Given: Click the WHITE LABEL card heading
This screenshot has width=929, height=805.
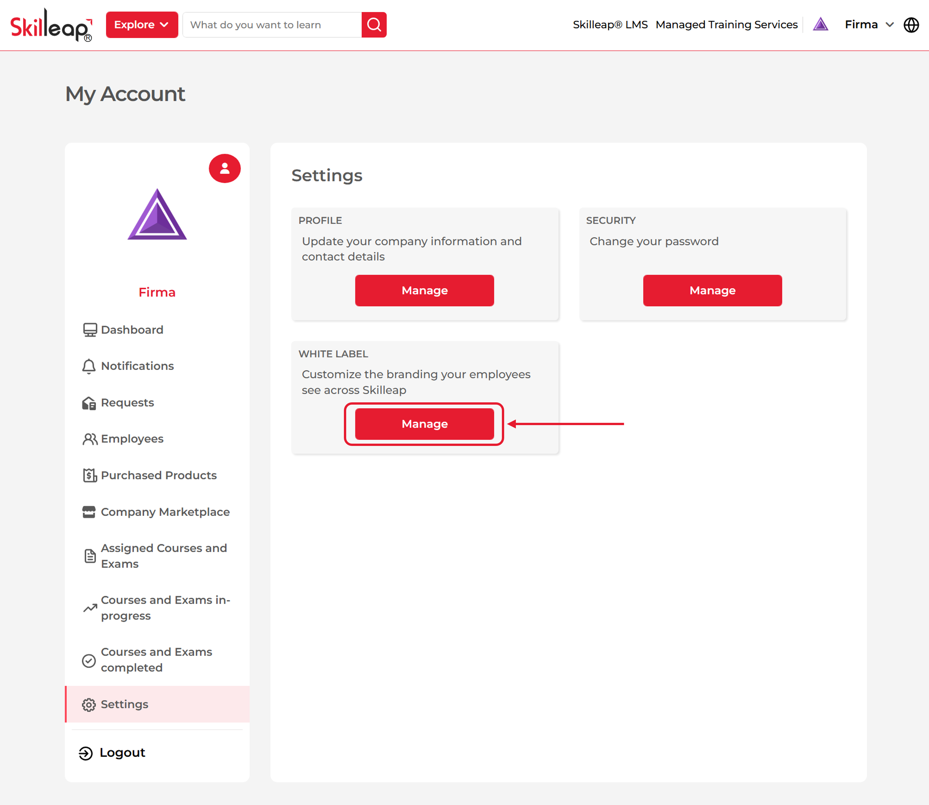Looking at the screenshot, I should pyautogui.click(x=333, y=354).
